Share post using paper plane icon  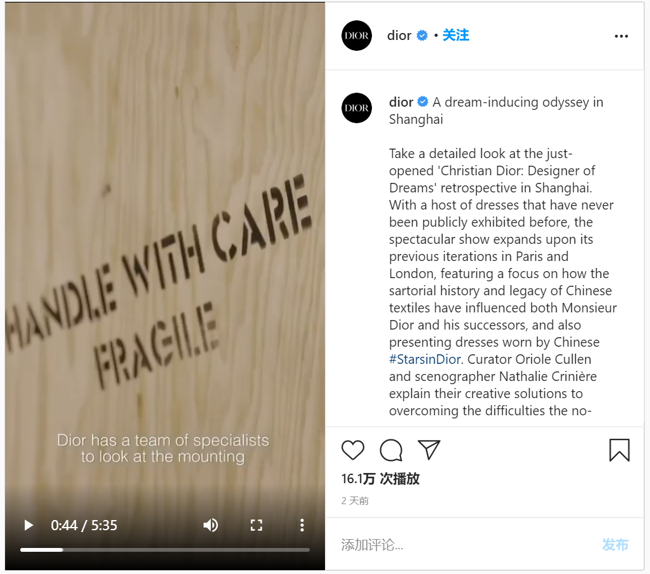(x=429, y=450)
